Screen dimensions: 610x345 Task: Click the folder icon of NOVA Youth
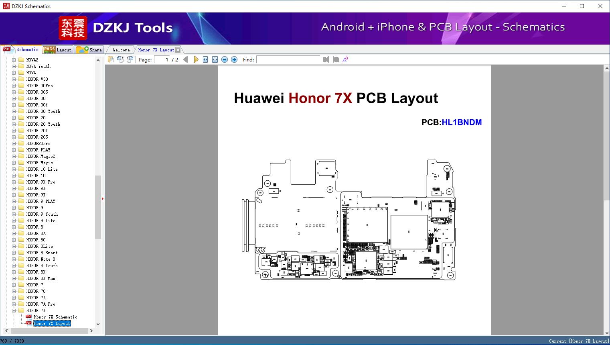(21, 66)
